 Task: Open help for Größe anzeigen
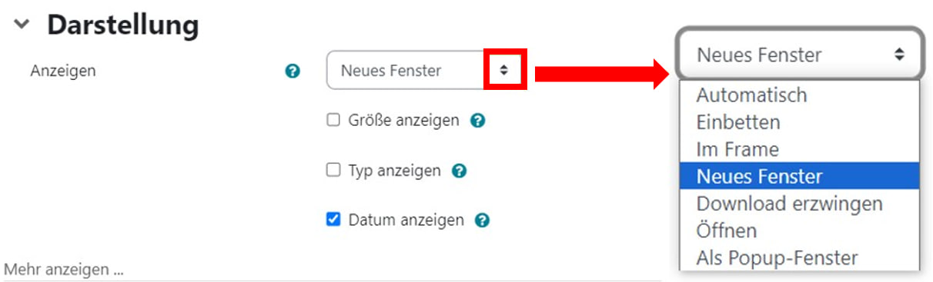pos(477,121)
